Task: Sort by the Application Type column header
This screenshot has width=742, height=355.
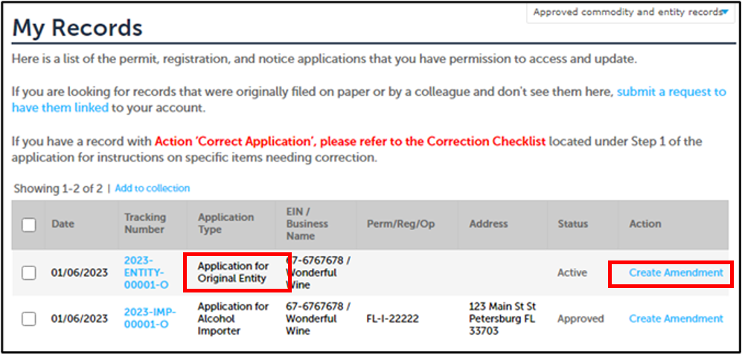Action: click(x=226, y=223)
